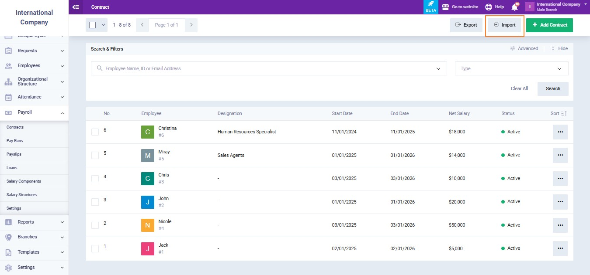
Task: Open three-dot actions menu for Jack
Action: [560, 248]
